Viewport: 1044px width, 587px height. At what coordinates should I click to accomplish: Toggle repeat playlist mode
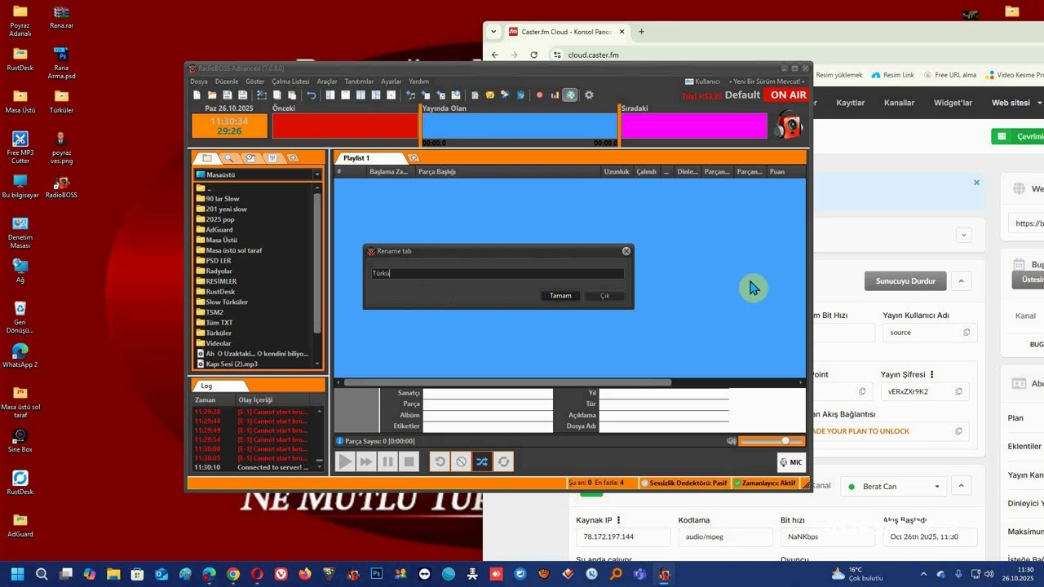point(503,462)
